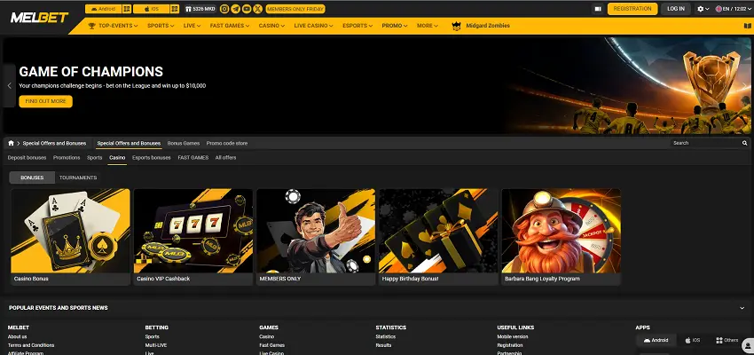Open Statistics footer link
The width and height of the screenshot is (754, 355).
click(x=386, y=336)
